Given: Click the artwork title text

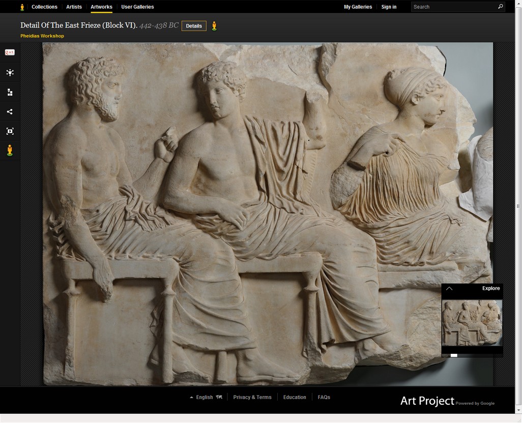Looking at the screenshot, I should pos(79,25).
